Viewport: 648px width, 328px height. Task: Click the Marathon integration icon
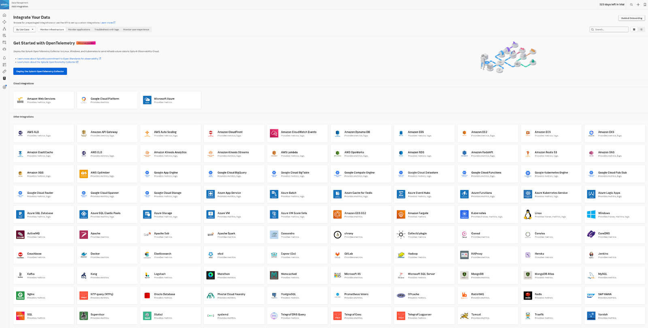(x=211, y=275)
